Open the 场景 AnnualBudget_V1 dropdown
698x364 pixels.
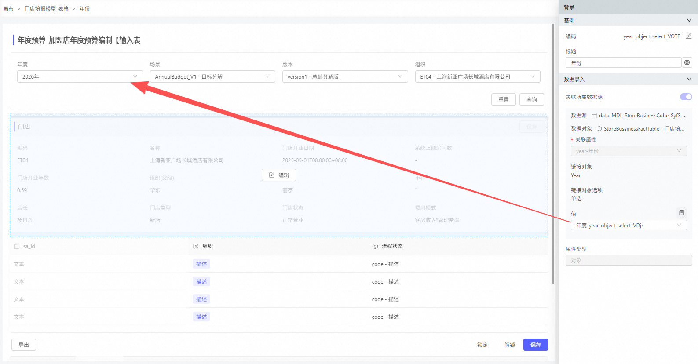pyautogui.click(x=212, y=76)
